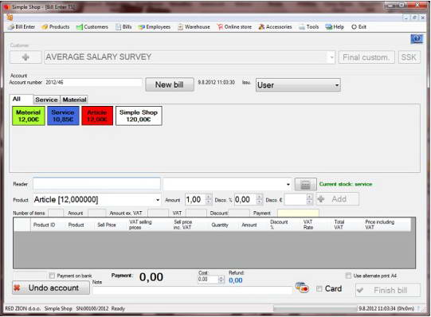Image resolution: width=431 pixels, height=317 pixels.
Task: Select the green Material 12,00€ tile
Action: [x=29, y=116]
